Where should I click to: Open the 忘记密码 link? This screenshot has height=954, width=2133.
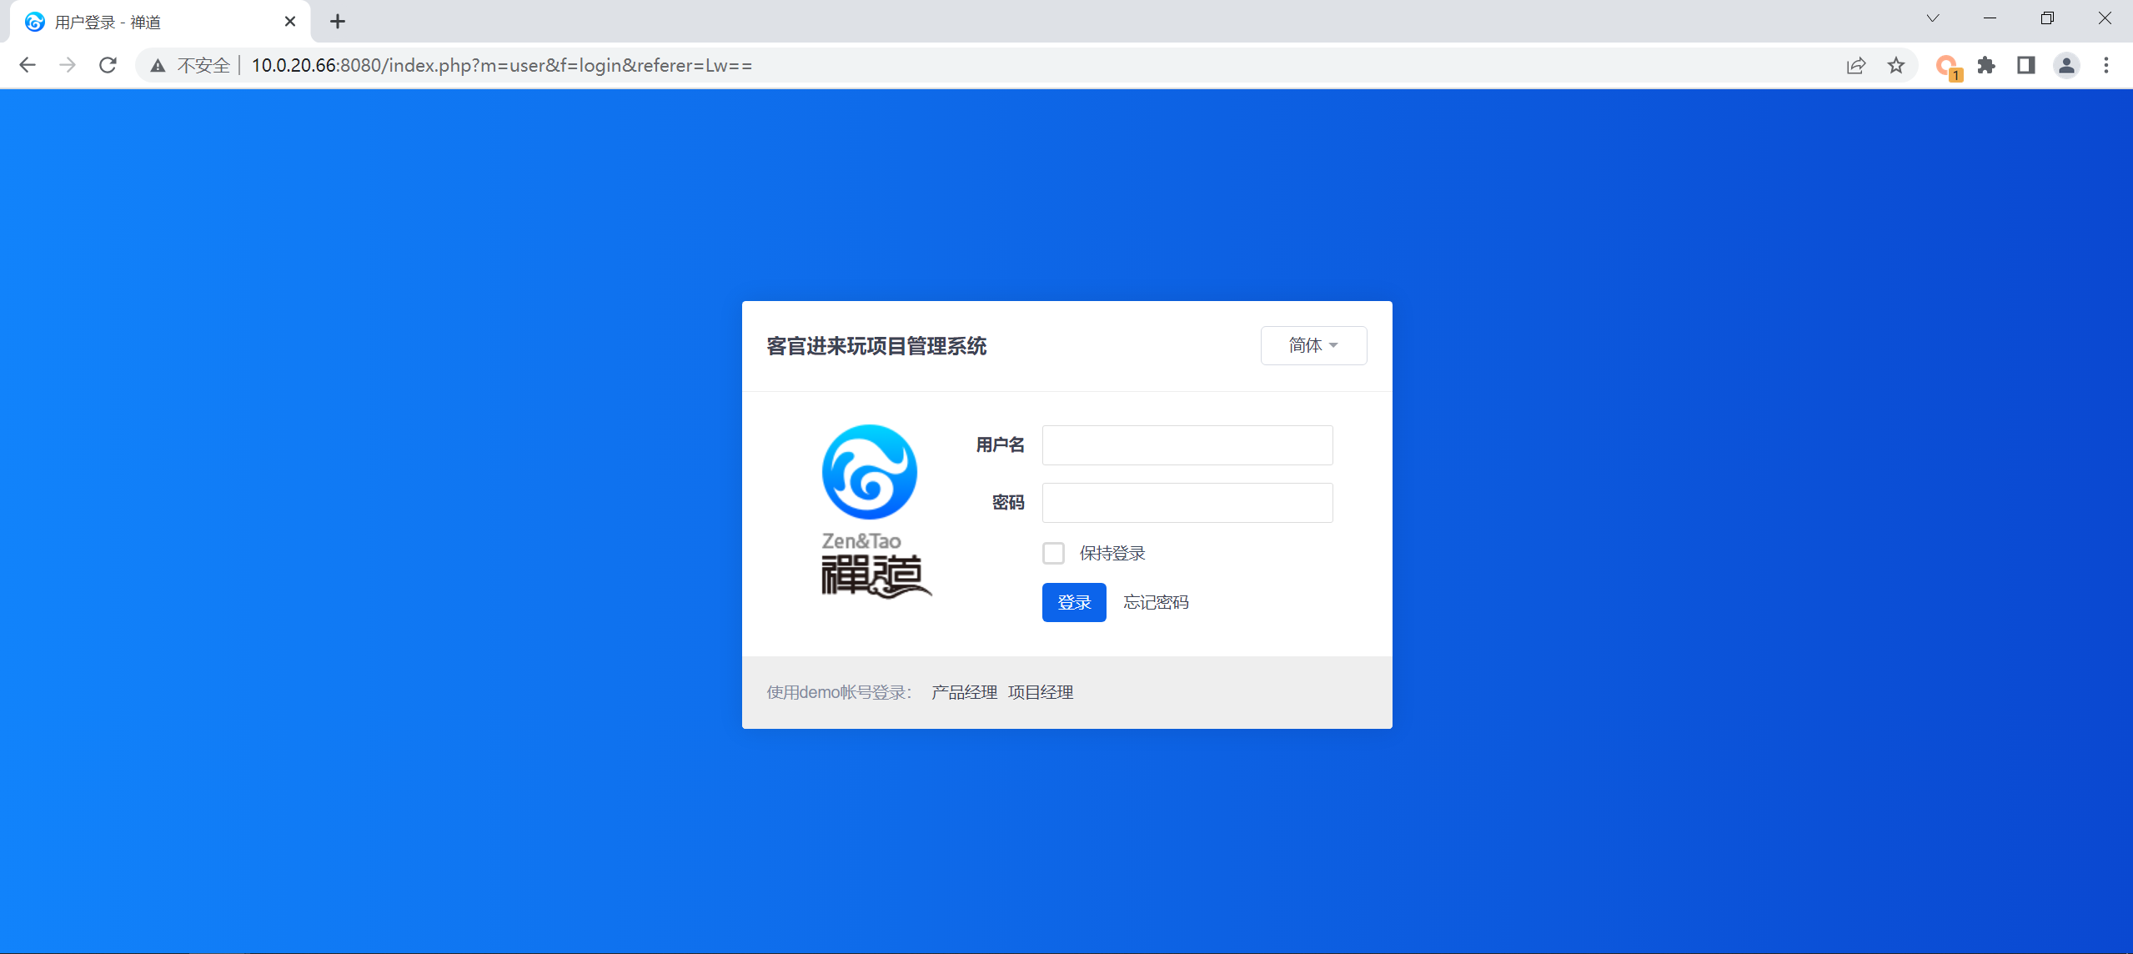coord(1156,602)
